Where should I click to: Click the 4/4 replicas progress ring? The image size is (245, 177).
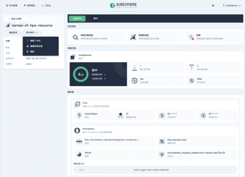(x=81, y=74)
